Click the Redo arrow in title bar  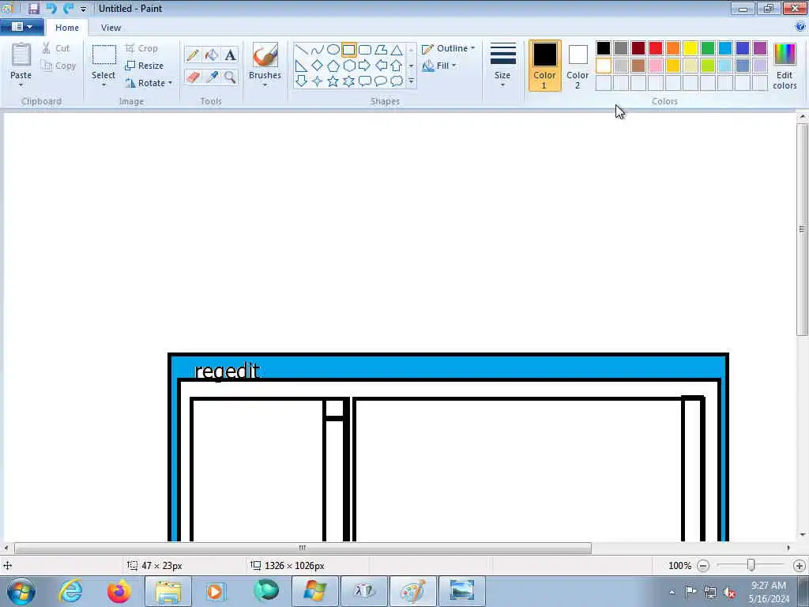click(x=68, y=8)
